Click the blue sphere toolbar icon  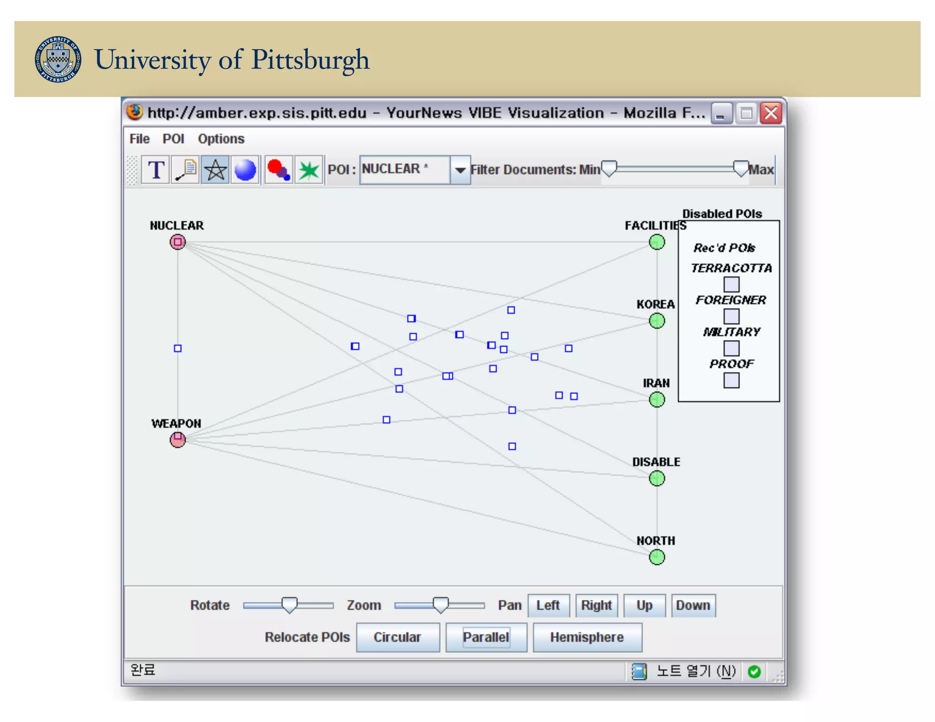coord(245,170)
